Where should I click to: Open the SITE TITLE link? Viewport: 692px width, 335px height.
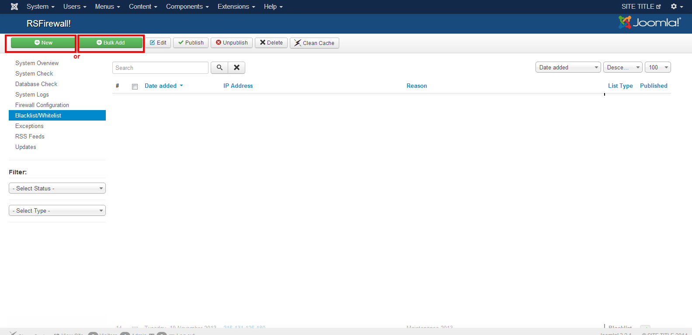point(641,7)
